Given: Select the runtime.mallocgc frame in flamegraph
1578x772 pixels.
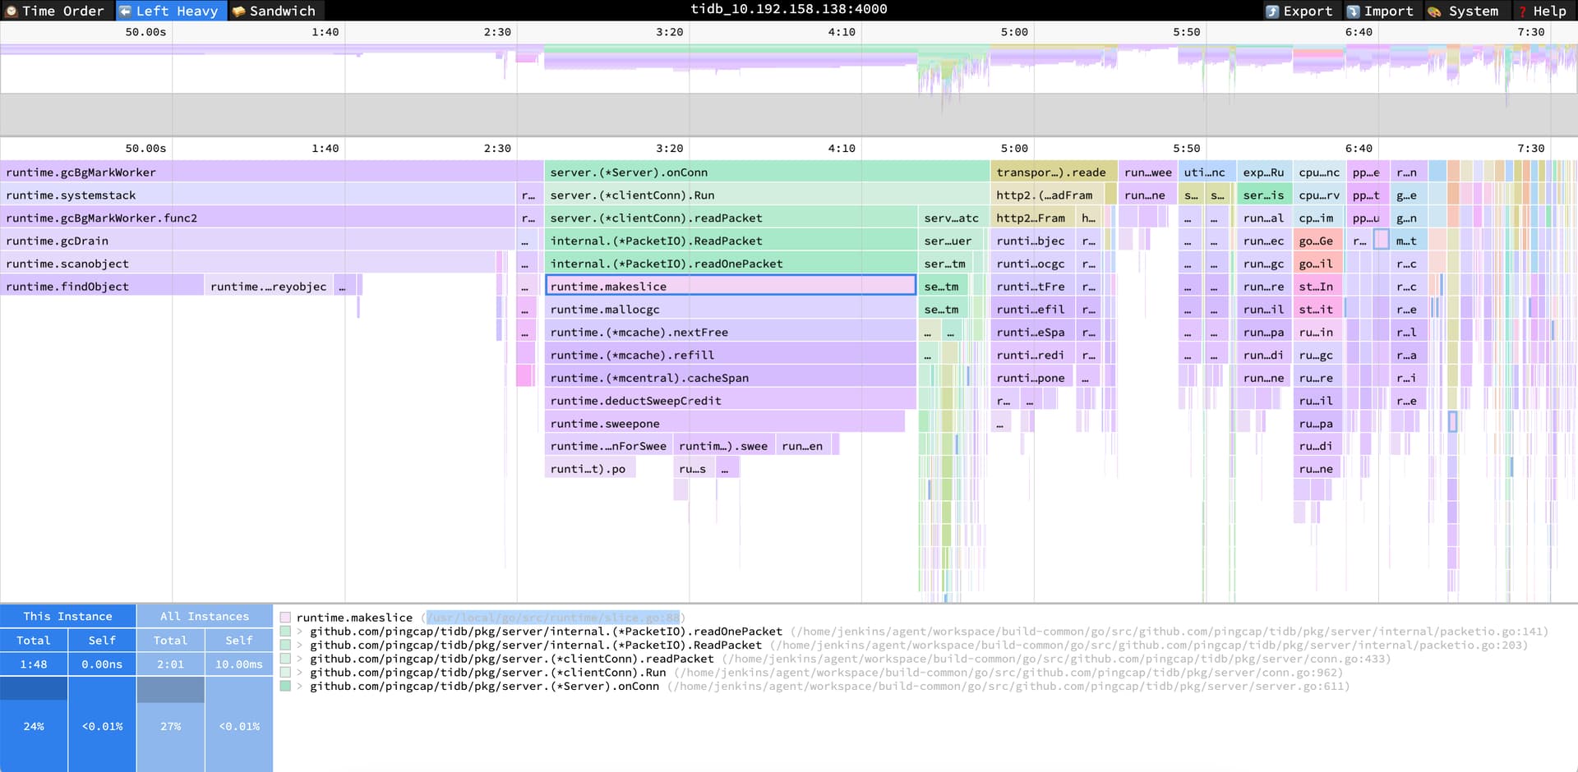Looking at the screenshot, I should 730,310.
